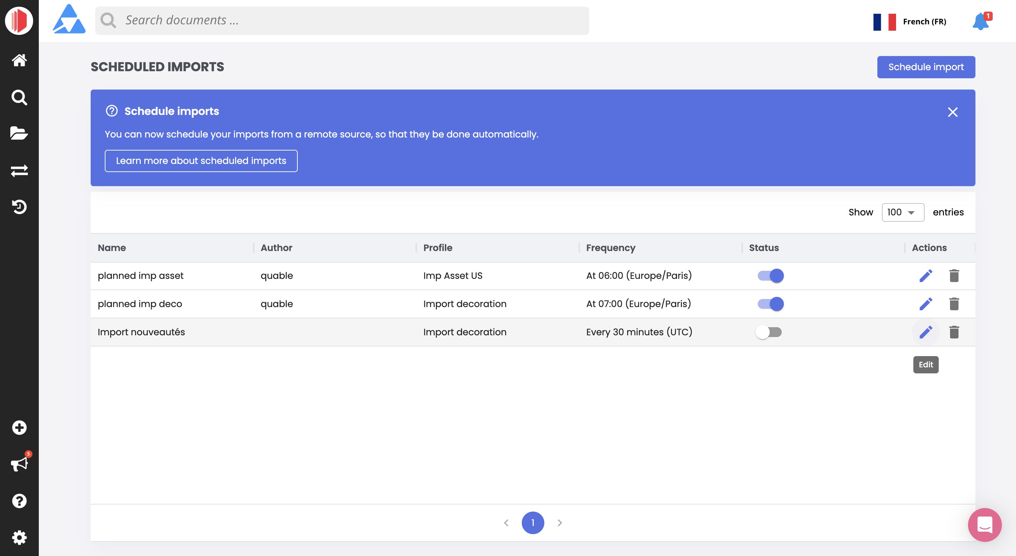Click the French flag icon
This screenshot has width=1016, height=556.
(x=885, y=22)
